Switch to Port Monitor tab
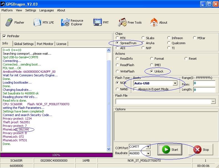Image resolution: width=219 pixels, height=168 pixels. click(x=45, y=44)
